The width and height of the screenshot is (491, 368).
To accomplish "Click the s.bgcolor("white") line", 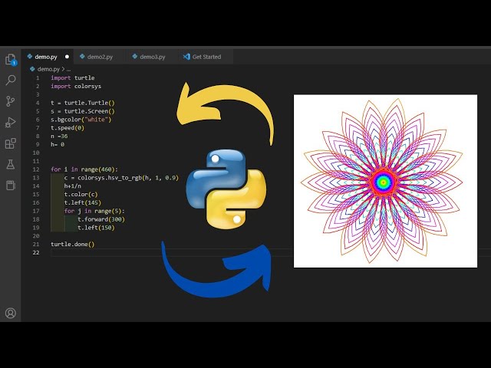I will click(81, 120).
